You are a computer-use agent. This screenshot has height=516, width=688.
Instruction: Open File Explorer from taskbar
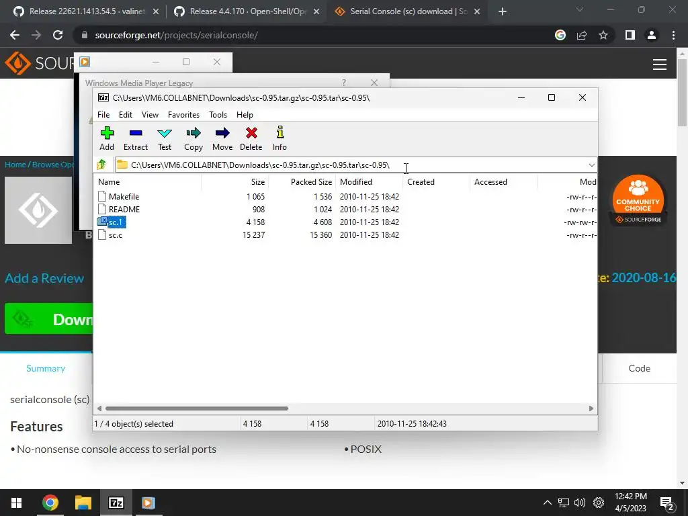83,503
